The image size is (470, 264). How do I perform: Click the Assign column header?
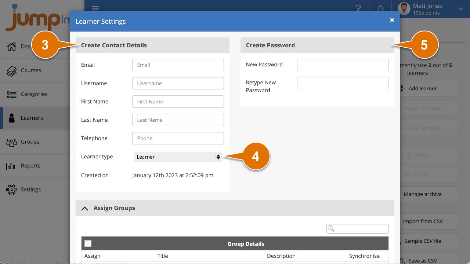click(x=92, y=256)
